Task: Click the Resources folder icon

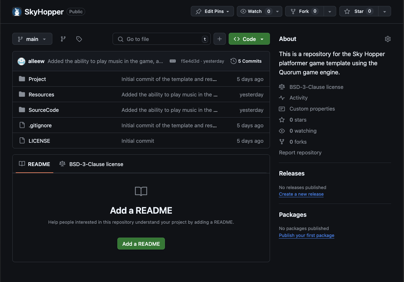Action: [x=22, y=94]
